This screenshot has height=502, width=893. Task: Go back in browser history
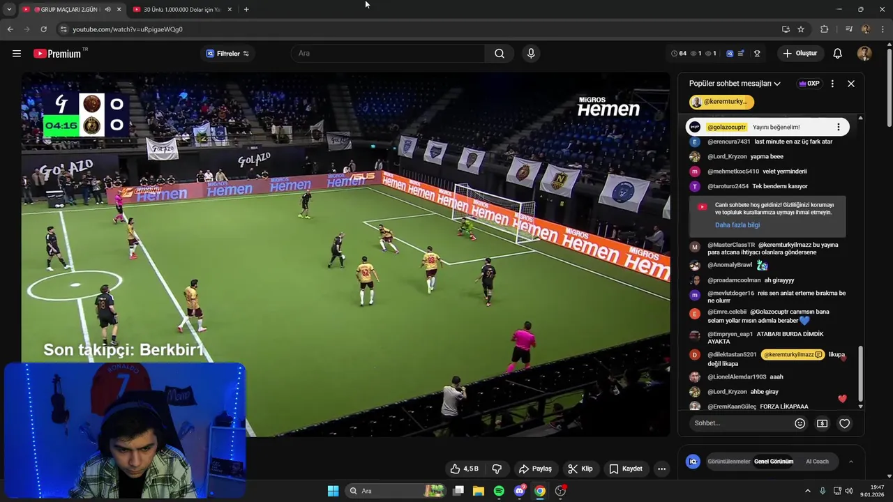tap(10, 29)
